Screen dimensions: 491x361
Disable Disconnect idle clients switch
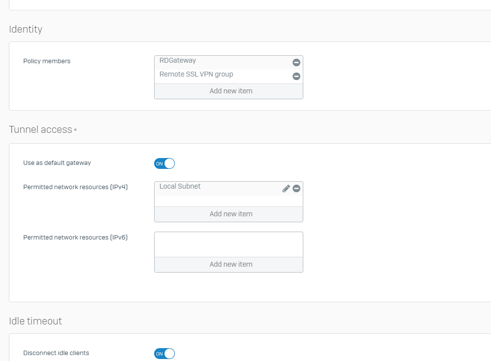click(x=164, y=354)
